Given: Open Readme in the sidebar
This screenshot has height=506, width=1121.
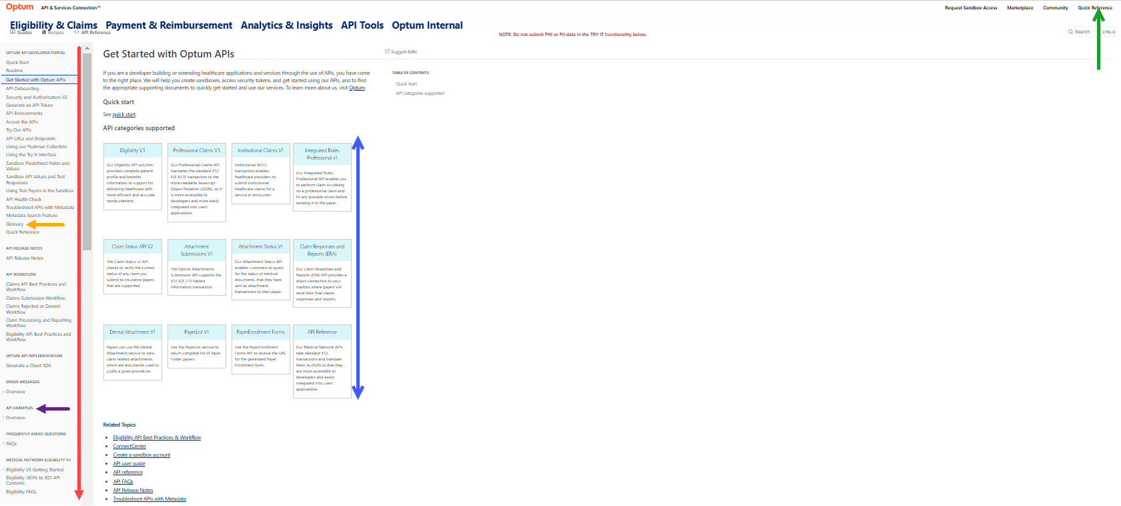Looking at the screenshot, I should (14, 71).
